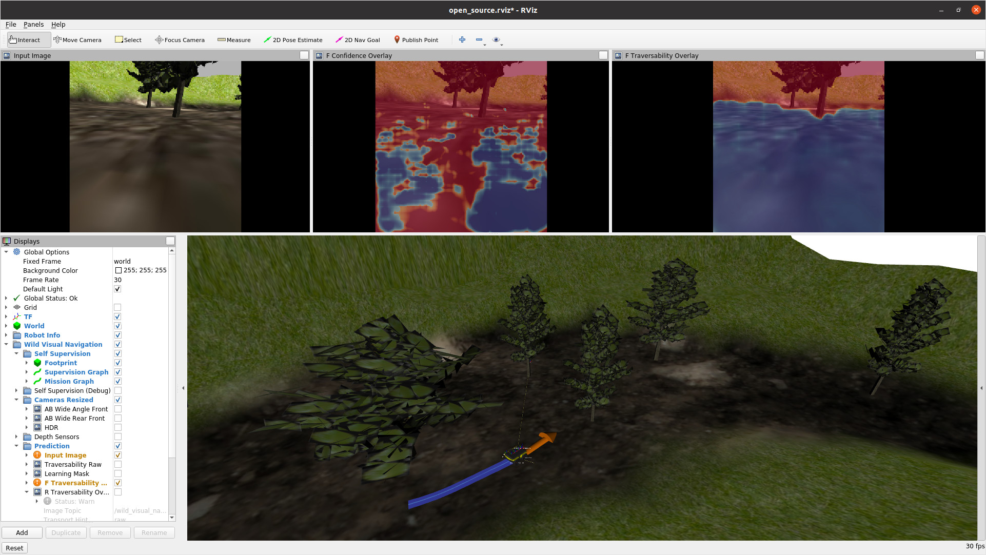
Task: Click the blue plus add-tool icon
Action: (462, 39)
